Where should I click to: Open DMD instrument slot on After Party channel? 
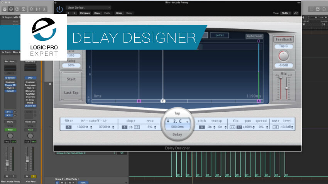(x=30, y=78)
